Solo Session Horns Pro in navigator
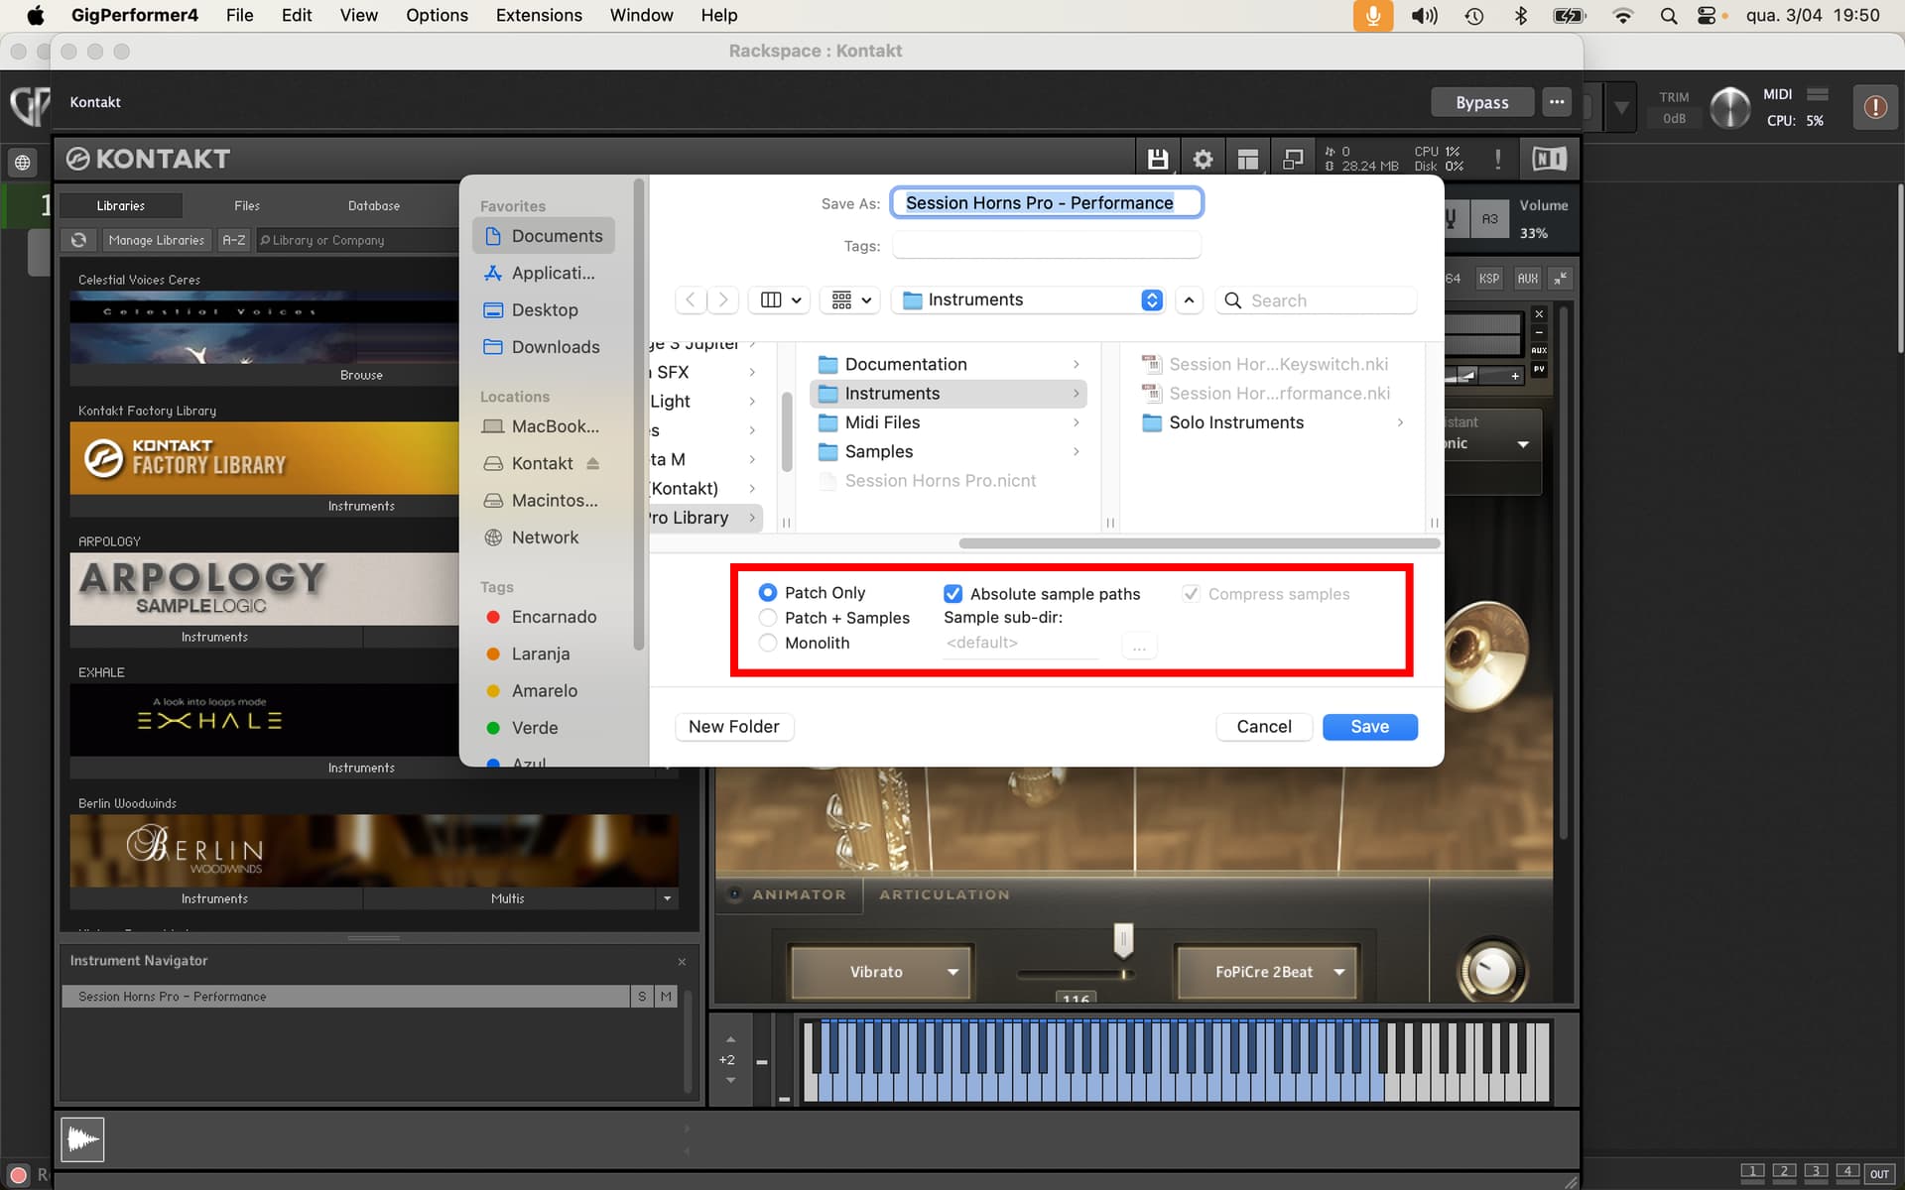Viewport: 1905px width, 1190px height. pyautogui.click(x=642, y=997)
